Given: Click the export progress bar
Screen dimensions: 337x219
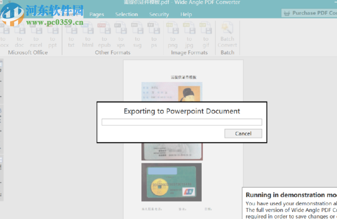Looking at the screenshot, I should click(182, 122).
